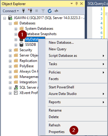This screenshot has width=108, height=136.
Task: Expand the System Databases node
Action: coord(16,29)
